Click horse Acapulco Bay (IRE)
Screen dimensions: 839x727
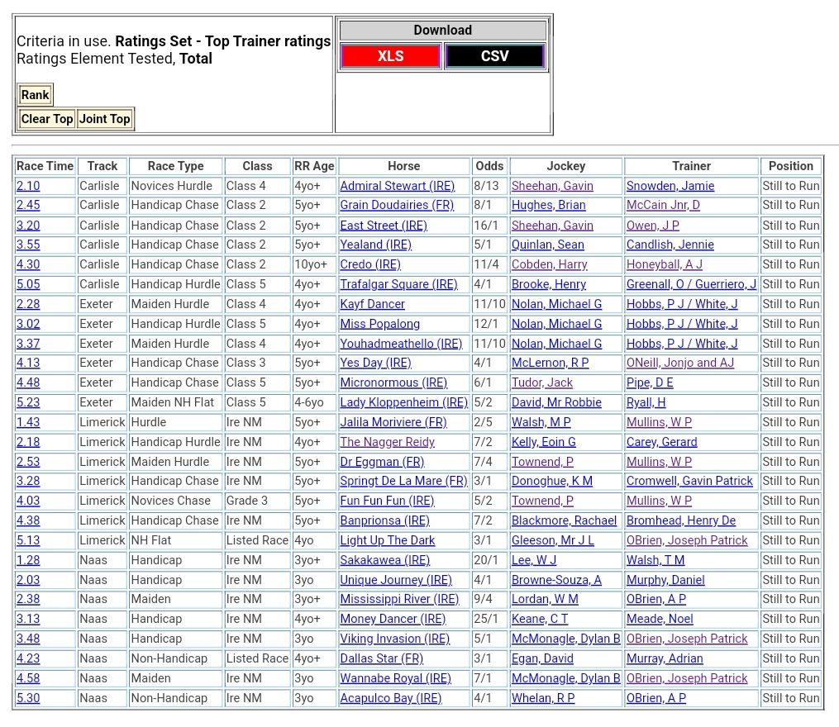click(390, 698)
